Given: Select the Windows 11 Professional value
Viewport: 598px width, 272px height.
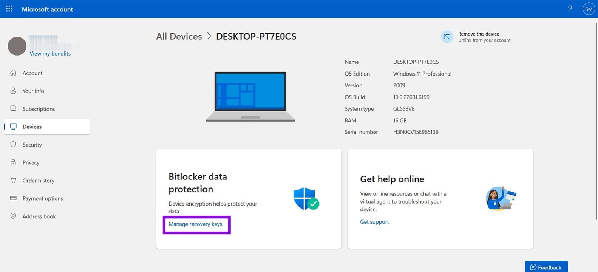Looking at the screenshot, I should coord(422,74).
